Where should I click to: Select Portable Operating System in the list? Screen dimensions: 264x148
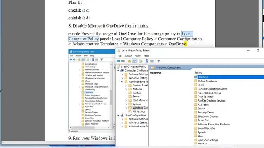pos(212,89)
